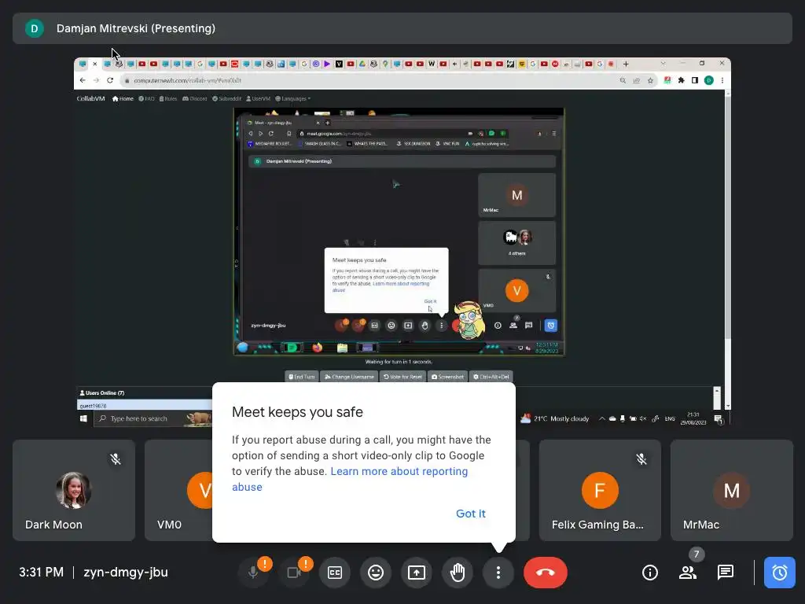This screenshot has height=604, width=805.
Task: Click Ctrl+Alt+Del button in presented screen
Action: (491, 377)
